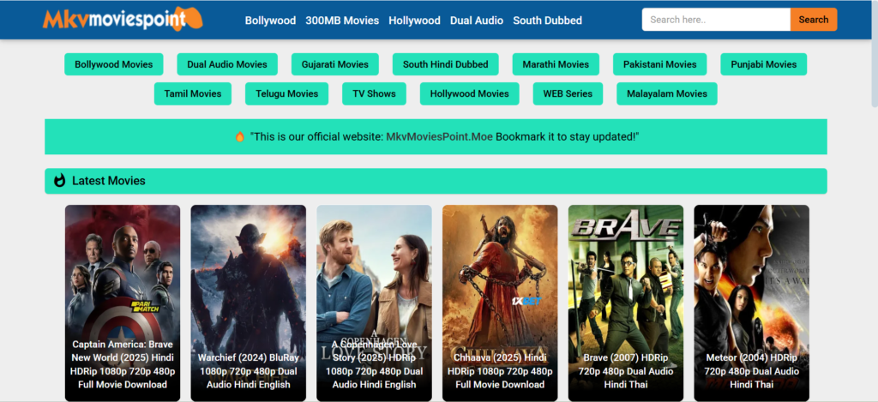Image resolution: width=878 pixels, height=402 pixels.
Task: Select the Pakistani Movies category button
Action: (x=659, y=64)
